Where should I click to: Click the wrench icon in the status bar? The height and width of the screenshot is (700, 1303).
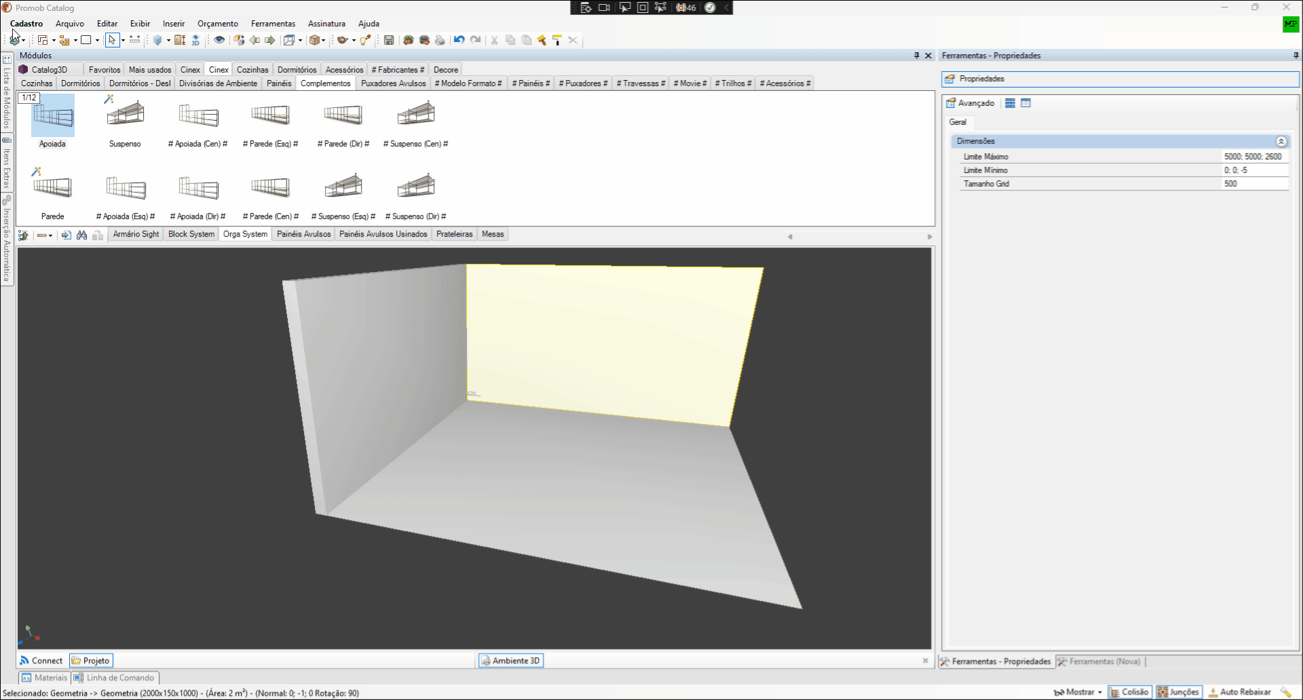tap(1286, 692)
